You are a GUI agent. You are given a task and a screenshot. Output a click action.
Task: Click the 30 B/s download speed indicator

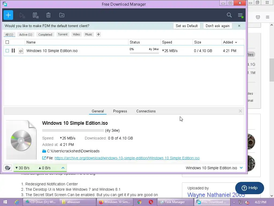tap(22, 168)
